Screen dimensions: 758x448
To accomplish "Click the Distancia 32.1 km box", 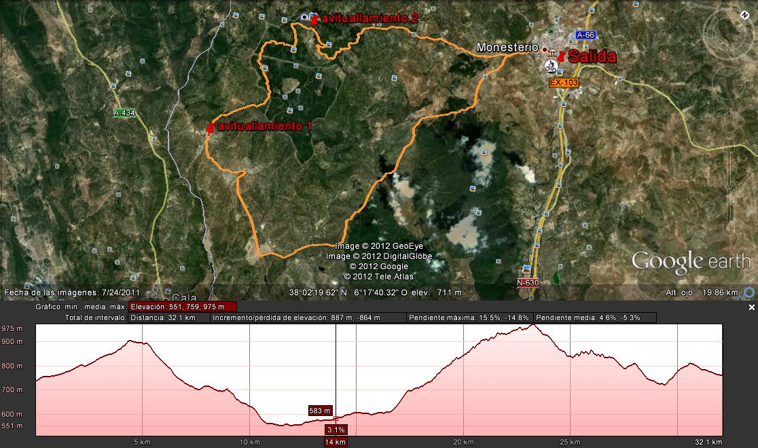I will 169,317.
